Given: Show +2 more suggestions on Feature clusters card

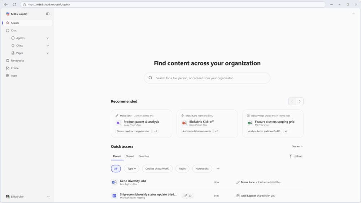Looking at the screenshot, I should (286, 131).
